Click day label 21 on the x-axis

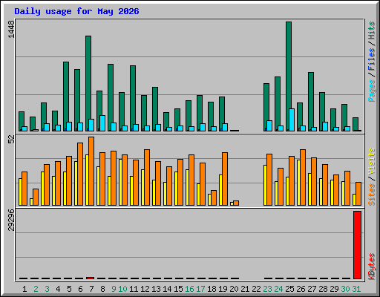click(245, 289)
